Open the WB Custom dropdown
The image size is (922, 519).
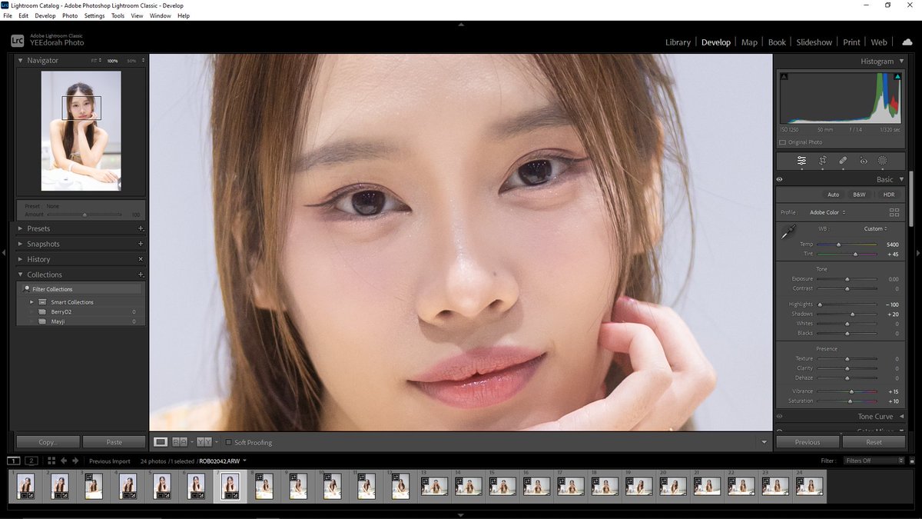click(x=875, y=228)
